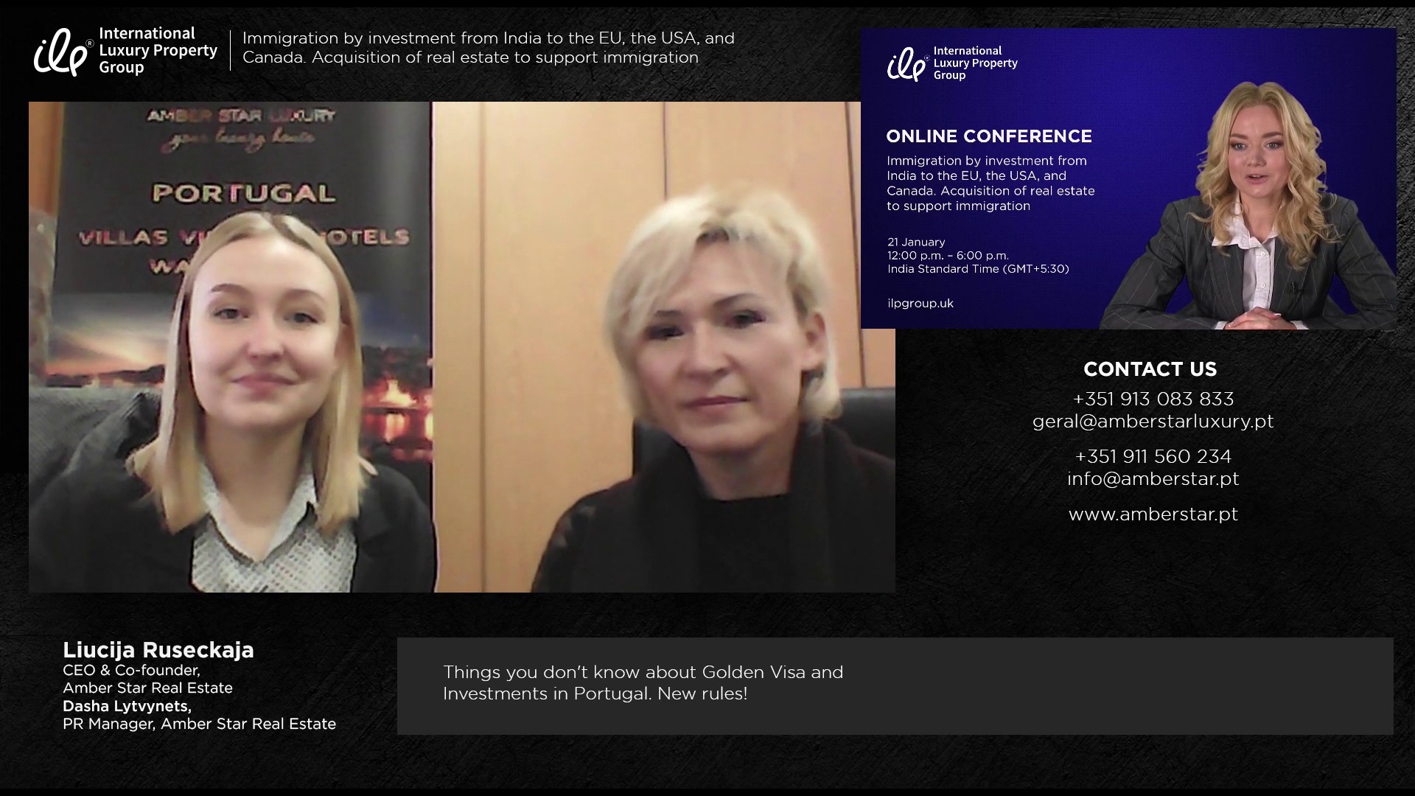The image size is (1415, 796).
Task: Click the Amber Star Luxury banner logo
Action: tap(241, 125)
